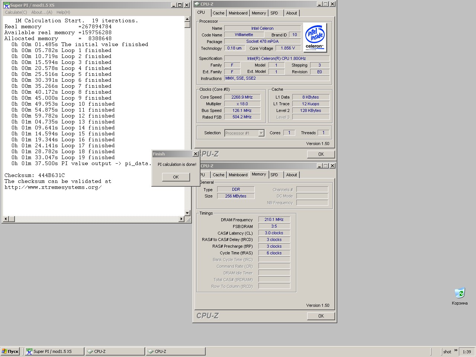Click the Name field Intel Celeron
Image resolution: width=476 pixels, height=357 pixels.
263,28
